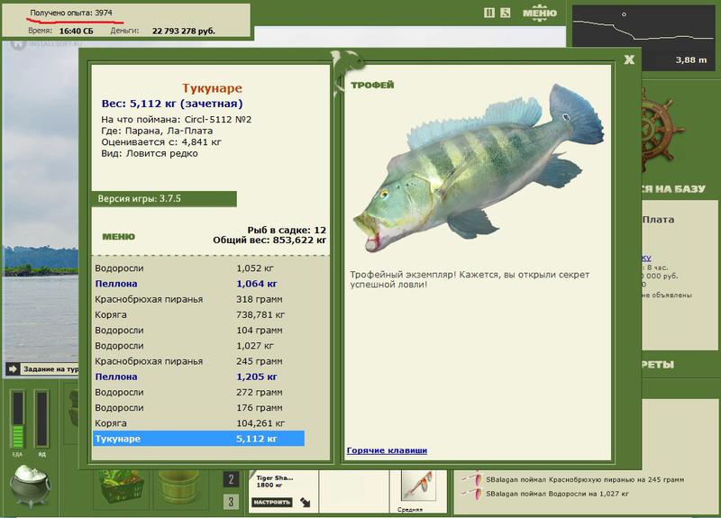Click the Вес: 5,112 кг (зачетная) text
This screenshot has height=518, width=721.
(x=172, y=104)
